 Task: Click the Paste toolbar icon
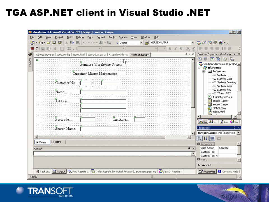click(x=78, y=43)
